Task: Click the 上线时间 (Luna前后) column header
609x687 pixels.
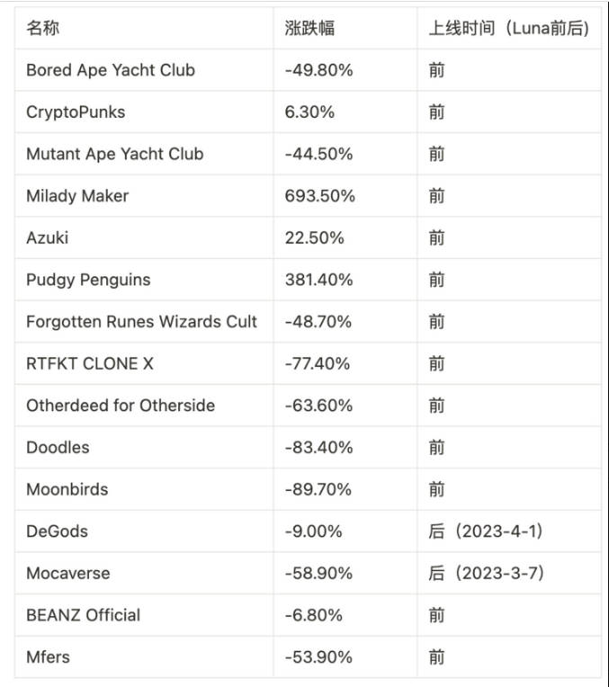Action: pos(509,28)
